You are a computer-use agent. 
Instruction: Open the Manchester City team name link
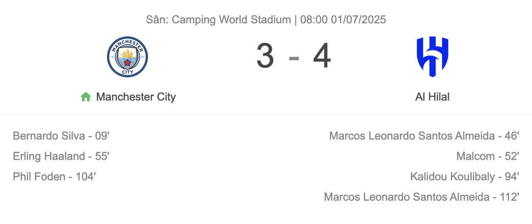136,97
